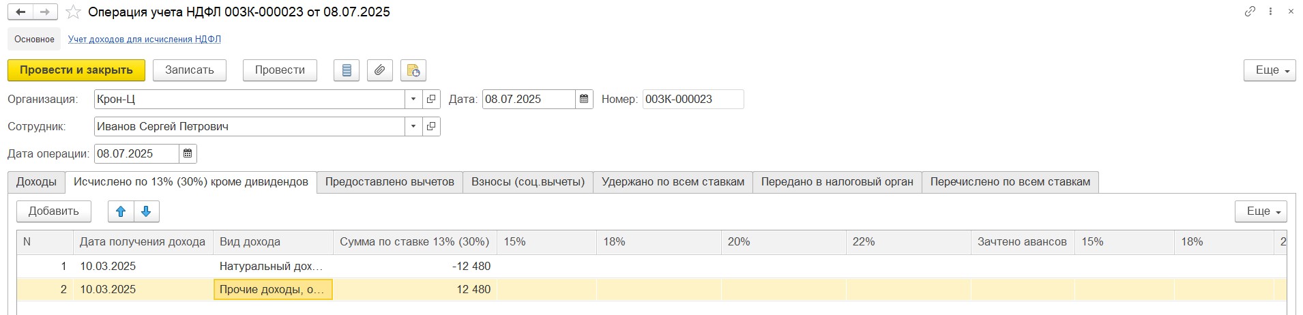The width and height of the screenshot is (1303, 315).
Task: Open calendar picker for Дата field
Action: point(584,100)
